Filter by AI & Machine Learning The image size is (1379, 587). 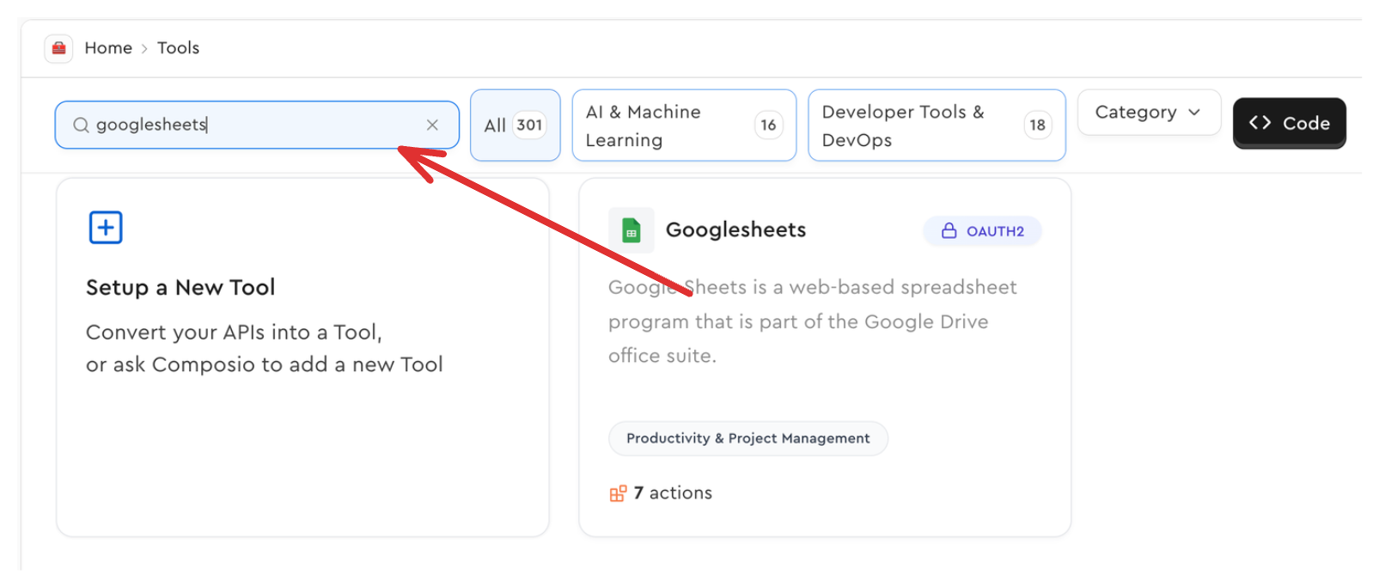[x=683, y=125]
